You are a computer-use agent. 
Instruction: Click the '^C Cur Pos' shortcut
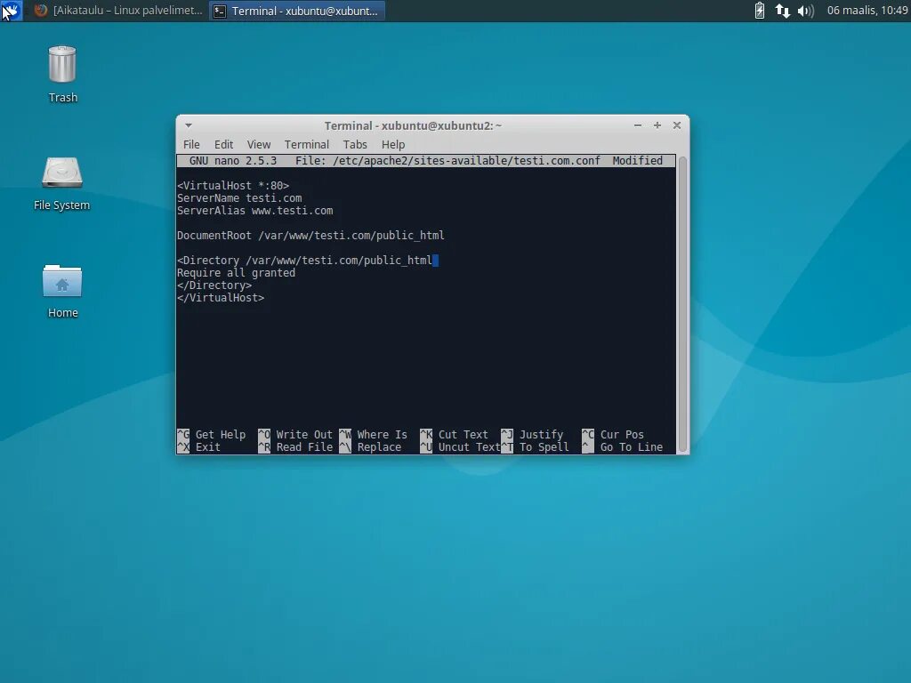click(613, 434)
